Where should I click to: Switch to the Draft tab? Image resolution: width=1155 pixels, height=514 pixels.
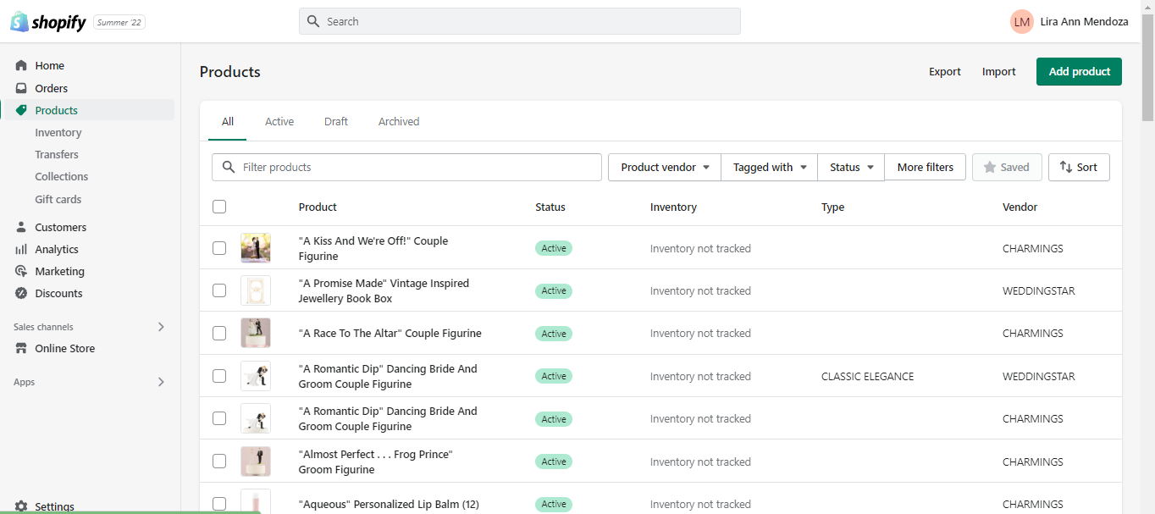[336, 122]
